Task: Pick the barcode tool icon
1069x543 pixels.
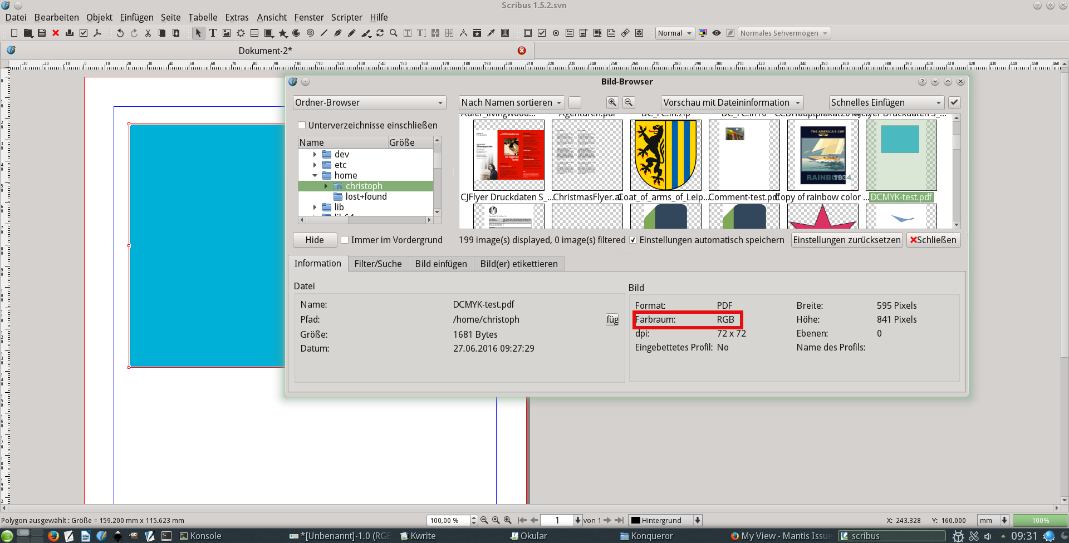Action: pos(505,33)
